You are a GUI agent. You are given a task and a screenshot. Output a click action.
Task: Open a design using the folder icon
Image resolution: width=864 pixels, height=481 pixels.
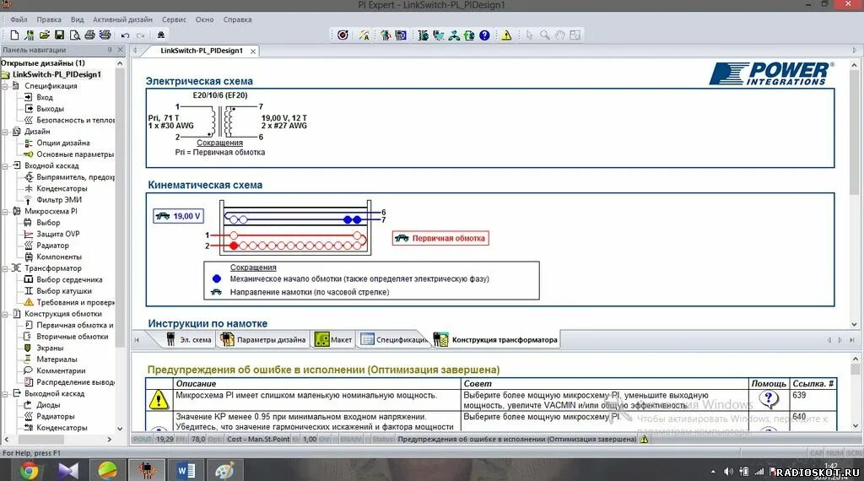(45, 35)
